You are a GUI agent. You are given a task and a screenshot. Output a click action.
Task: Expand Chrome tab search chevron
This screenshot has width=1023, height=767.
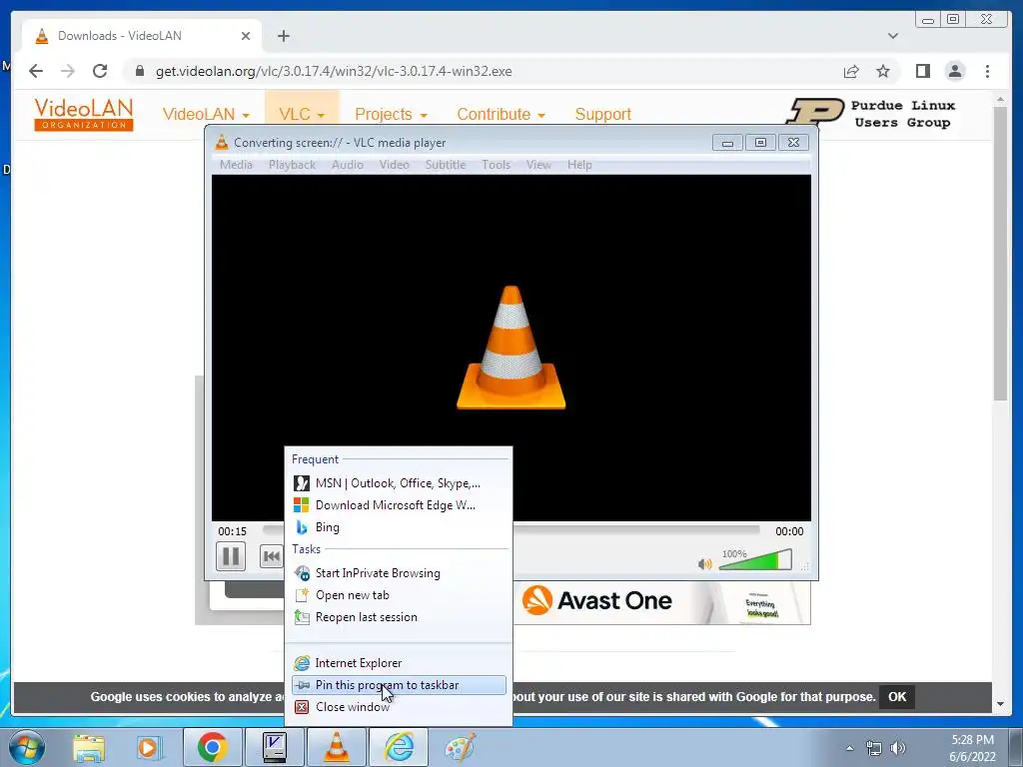coord(893,36)
